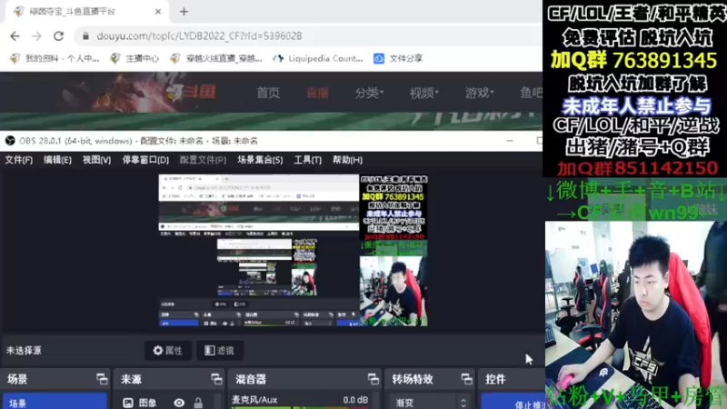Expand Douyu 视频 dropdown
This screenshot has height=409, width=727.
pyautogui.click(x=423, y=93)
